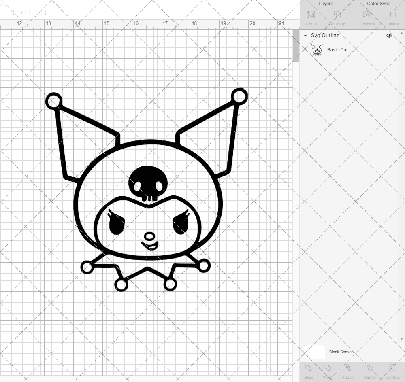Collapse the Svg Outline group
Image resolution: width=405 pixels, height=382 pixels.
point(305,35)
